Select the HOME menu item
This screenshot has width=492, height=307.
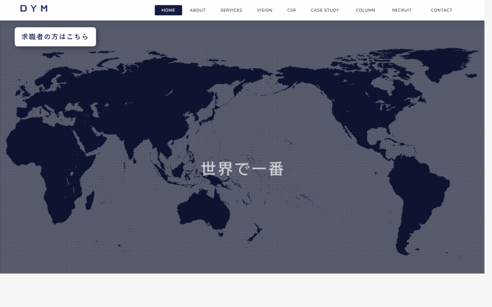168,10
